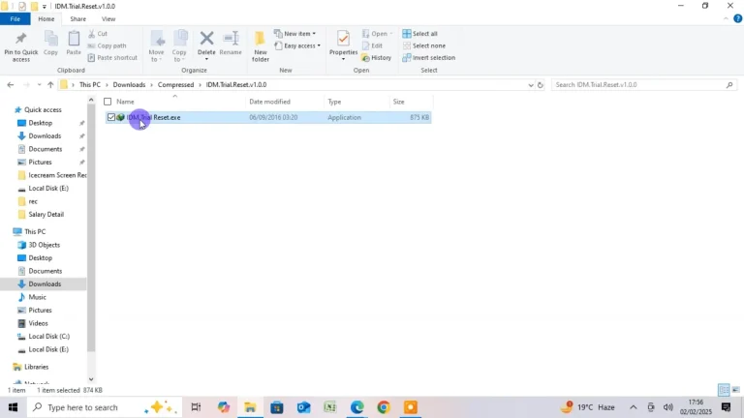Sort by Type column header

[x=334, y=102]
